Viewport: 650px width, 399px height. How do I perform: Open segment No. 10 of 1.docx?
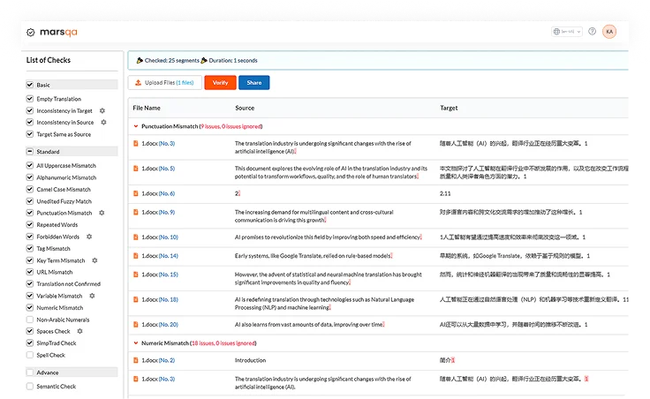click(167, 237)
